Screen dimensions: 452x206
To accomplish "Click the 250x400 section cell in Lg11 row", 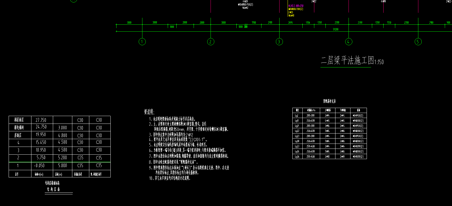I will (311, 121).
